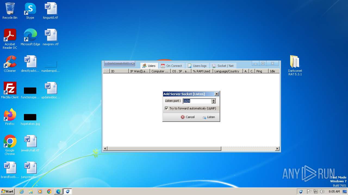The width and height of the screenshot is (348, 195).
Task: Click the Ping column header
Action: [x=262, y=71]
